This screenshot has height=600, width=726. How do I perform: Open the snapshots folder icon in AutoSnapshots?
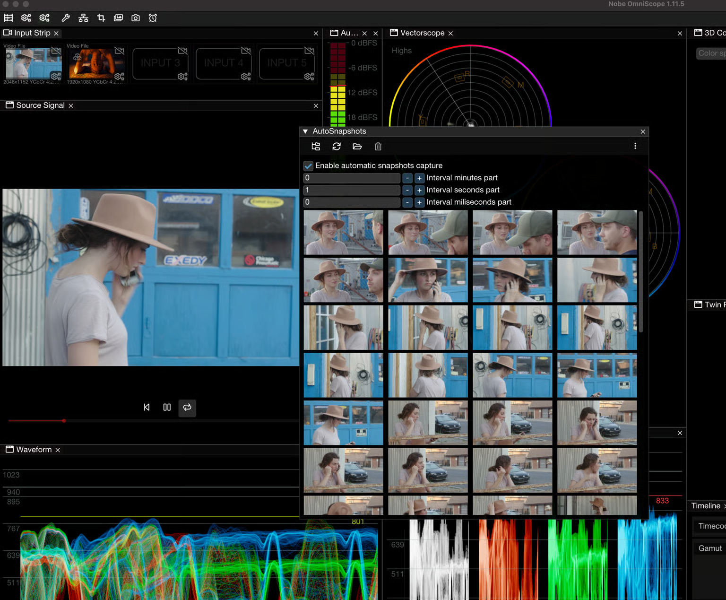click(357, 147)
